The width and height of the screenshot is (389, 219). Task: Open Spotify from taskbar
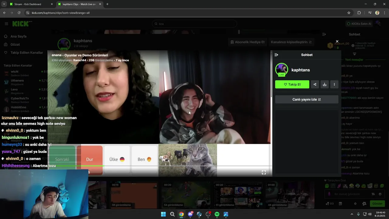(217, 214)
